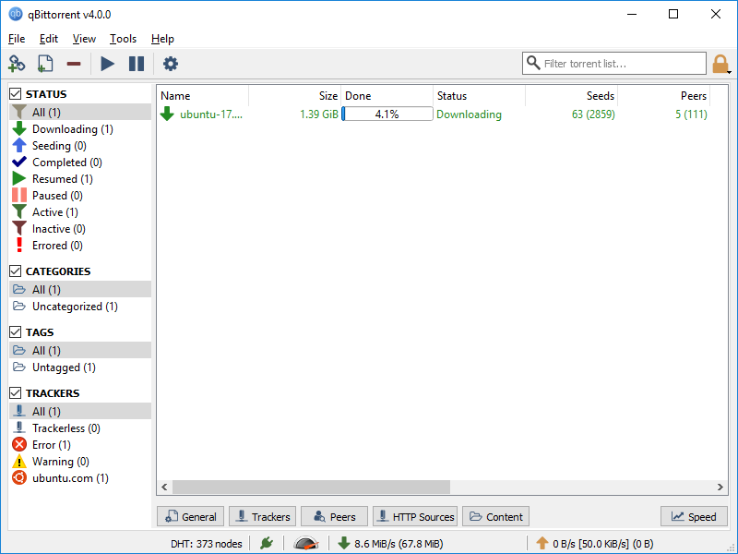Viewport: 738px width, 554px height.
Task: Uncheck the STATUS section checkbox
Action: coord(16,94)
